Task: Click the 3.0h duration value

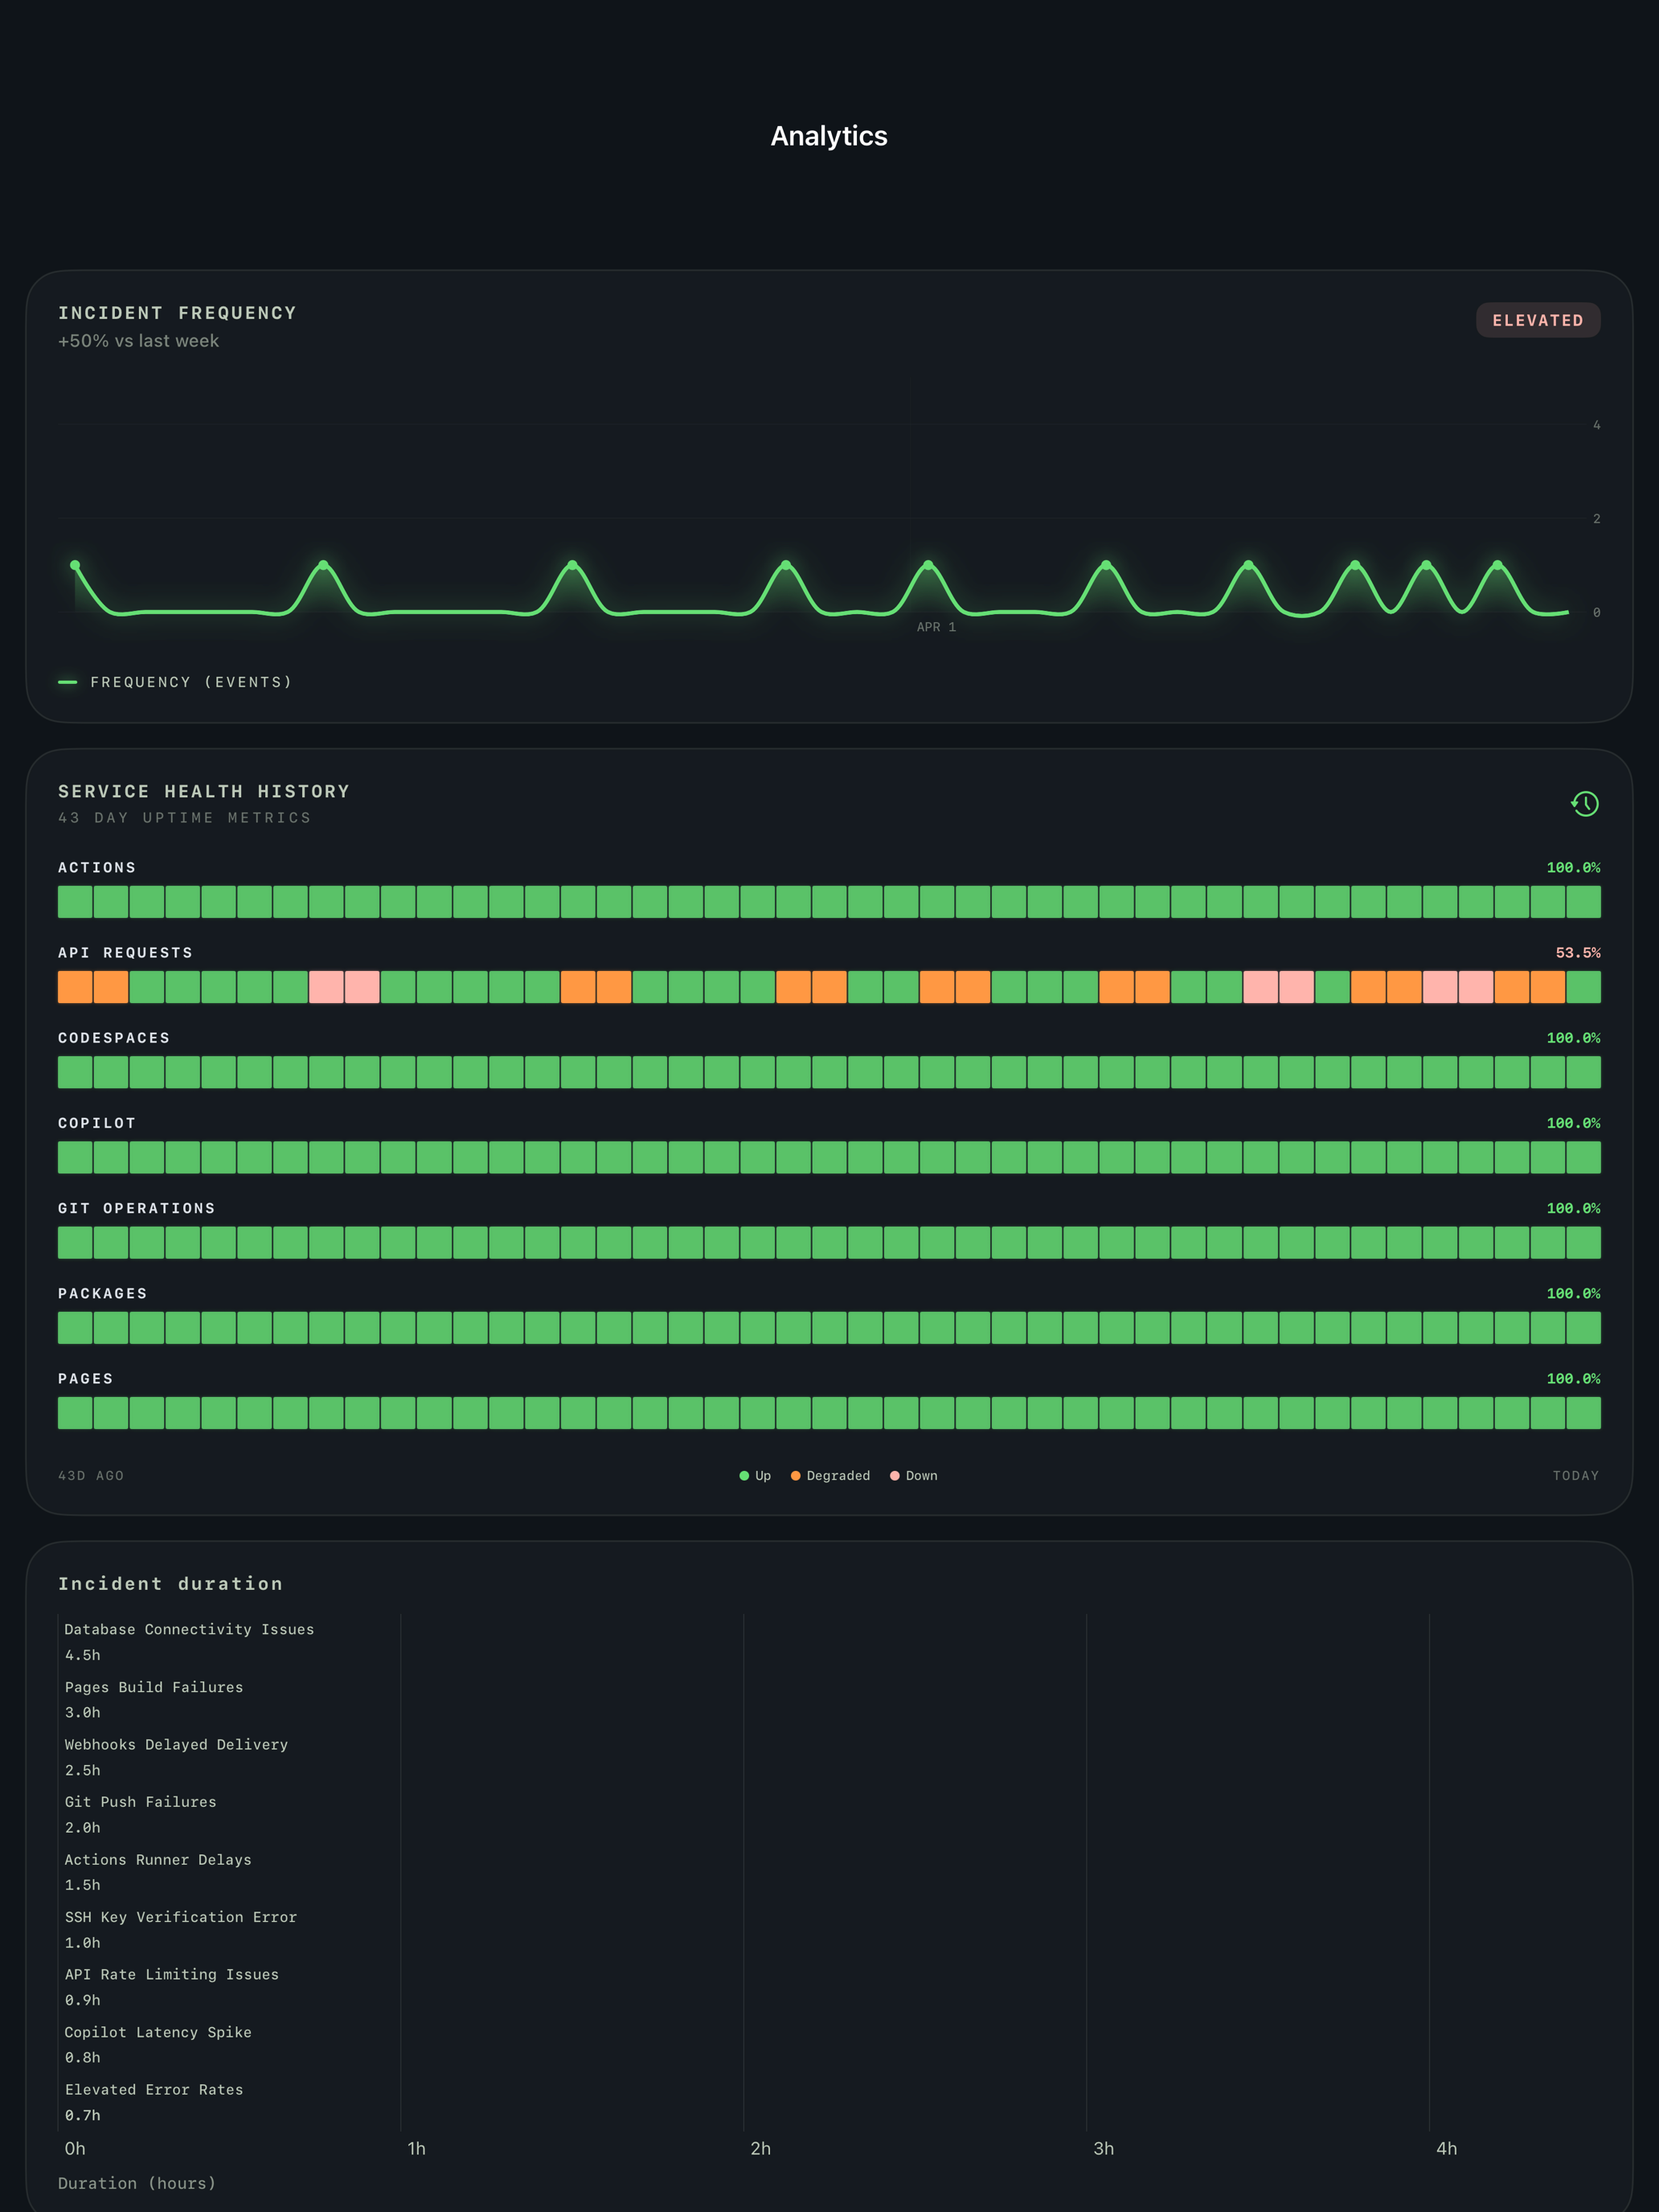Action: 83,1712
